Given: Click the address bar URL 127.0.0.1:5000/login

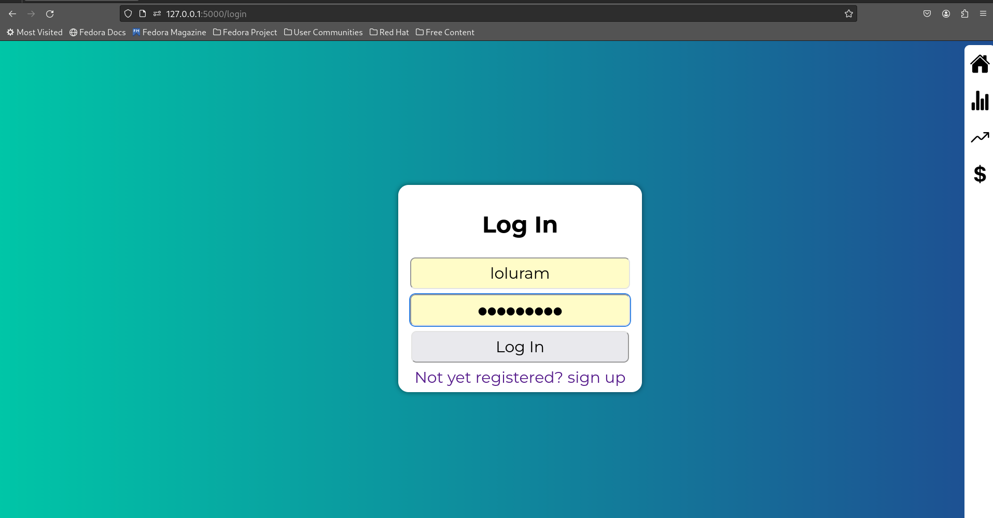Looking at the screenshot, I should pos(206,14).
